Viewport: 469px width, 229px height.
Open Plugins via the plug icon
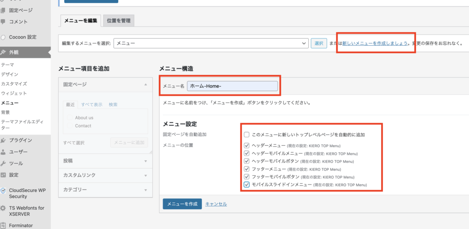click(x=4, y=140)
